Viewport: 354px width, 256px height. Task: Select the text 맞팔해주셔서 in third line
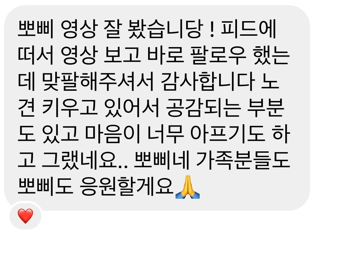(98, 82)
